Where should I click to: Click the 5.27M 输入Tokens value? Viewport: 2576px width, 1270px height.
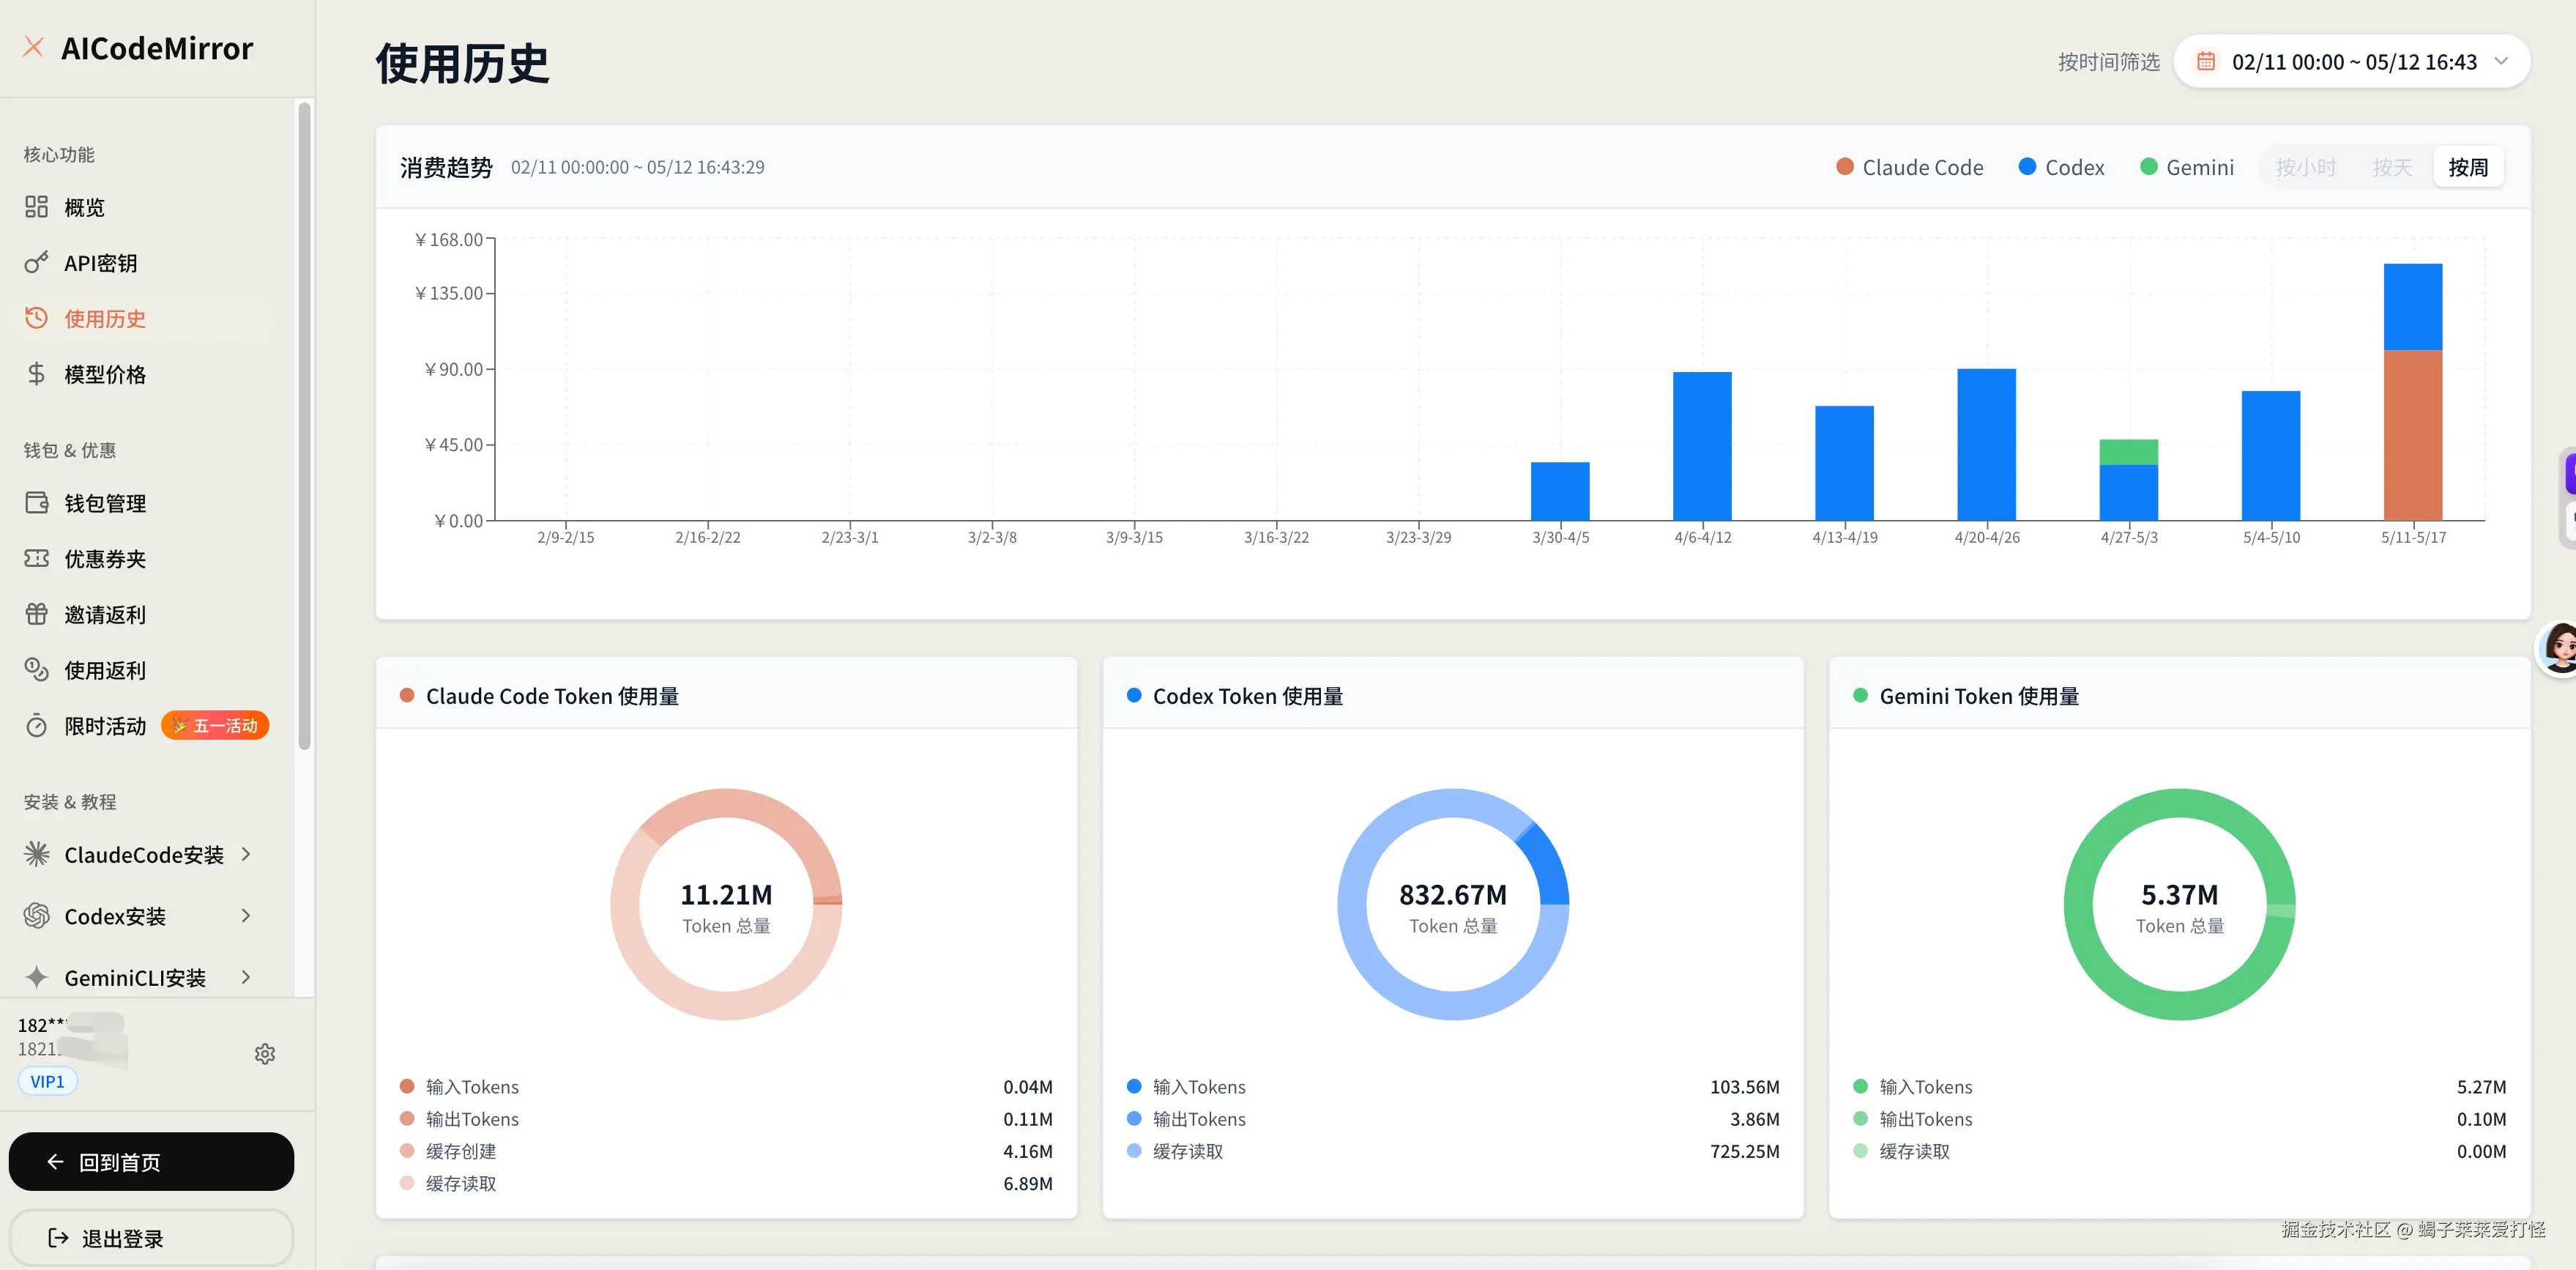coord(2482,1087)
